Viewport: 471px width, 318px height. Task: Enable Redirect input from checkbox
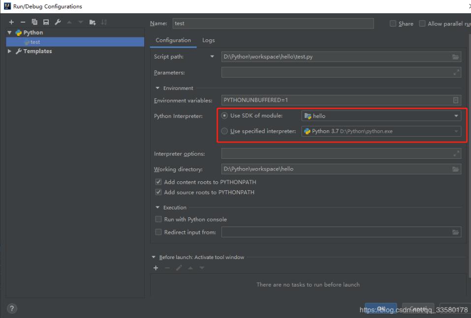tap(158, 232)
